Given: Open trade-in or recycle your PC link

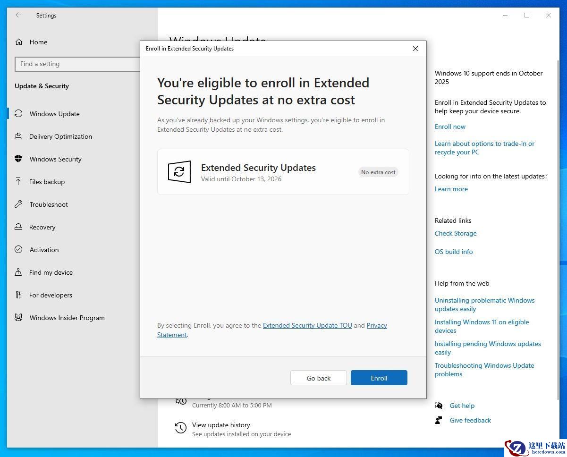Looking at the screenshot, I should 484,148.
